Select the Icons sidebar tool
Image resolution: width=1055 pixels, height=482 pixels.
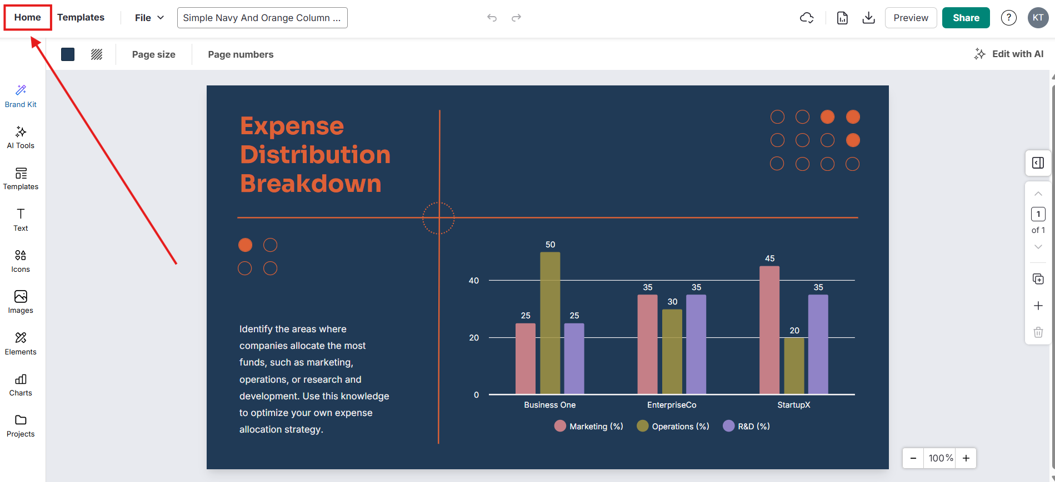point(21,261)
